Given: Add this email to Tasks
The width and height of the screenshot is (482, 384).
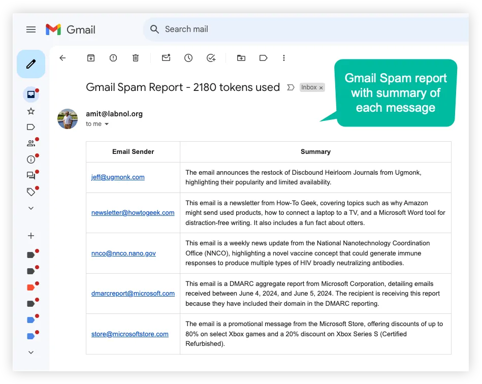Looking at the screenshot, I should (211, 58).
